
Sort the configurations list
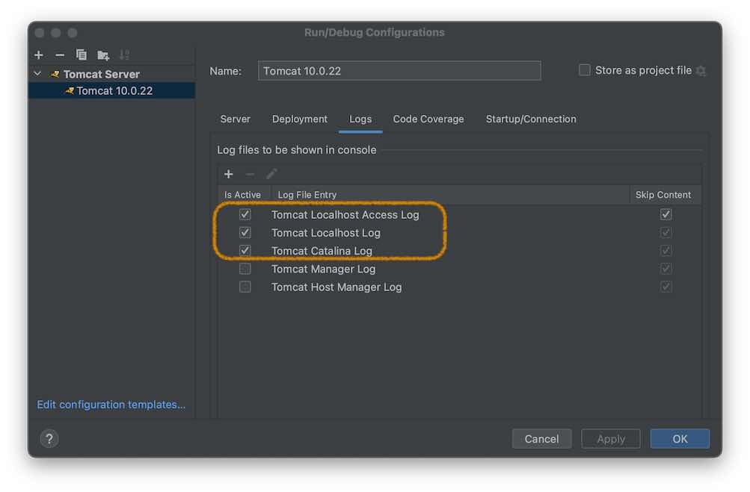[x=124, y=55]
